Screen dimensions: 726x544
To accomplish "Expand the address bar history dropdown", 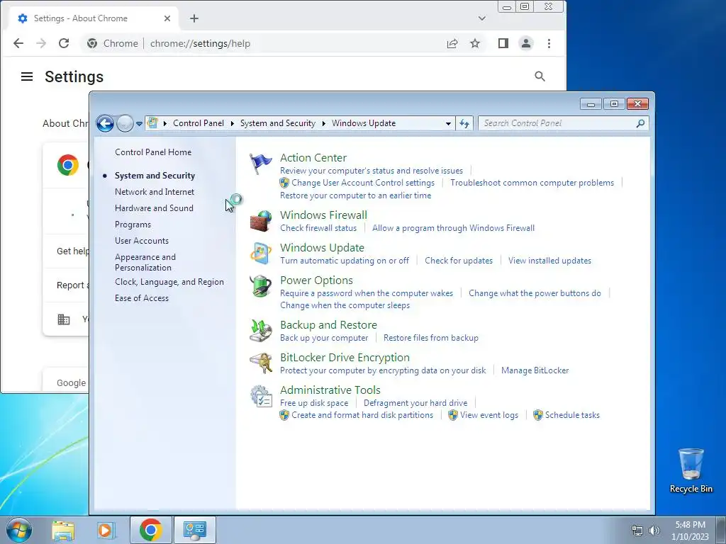I will click(x=448, y=123).
